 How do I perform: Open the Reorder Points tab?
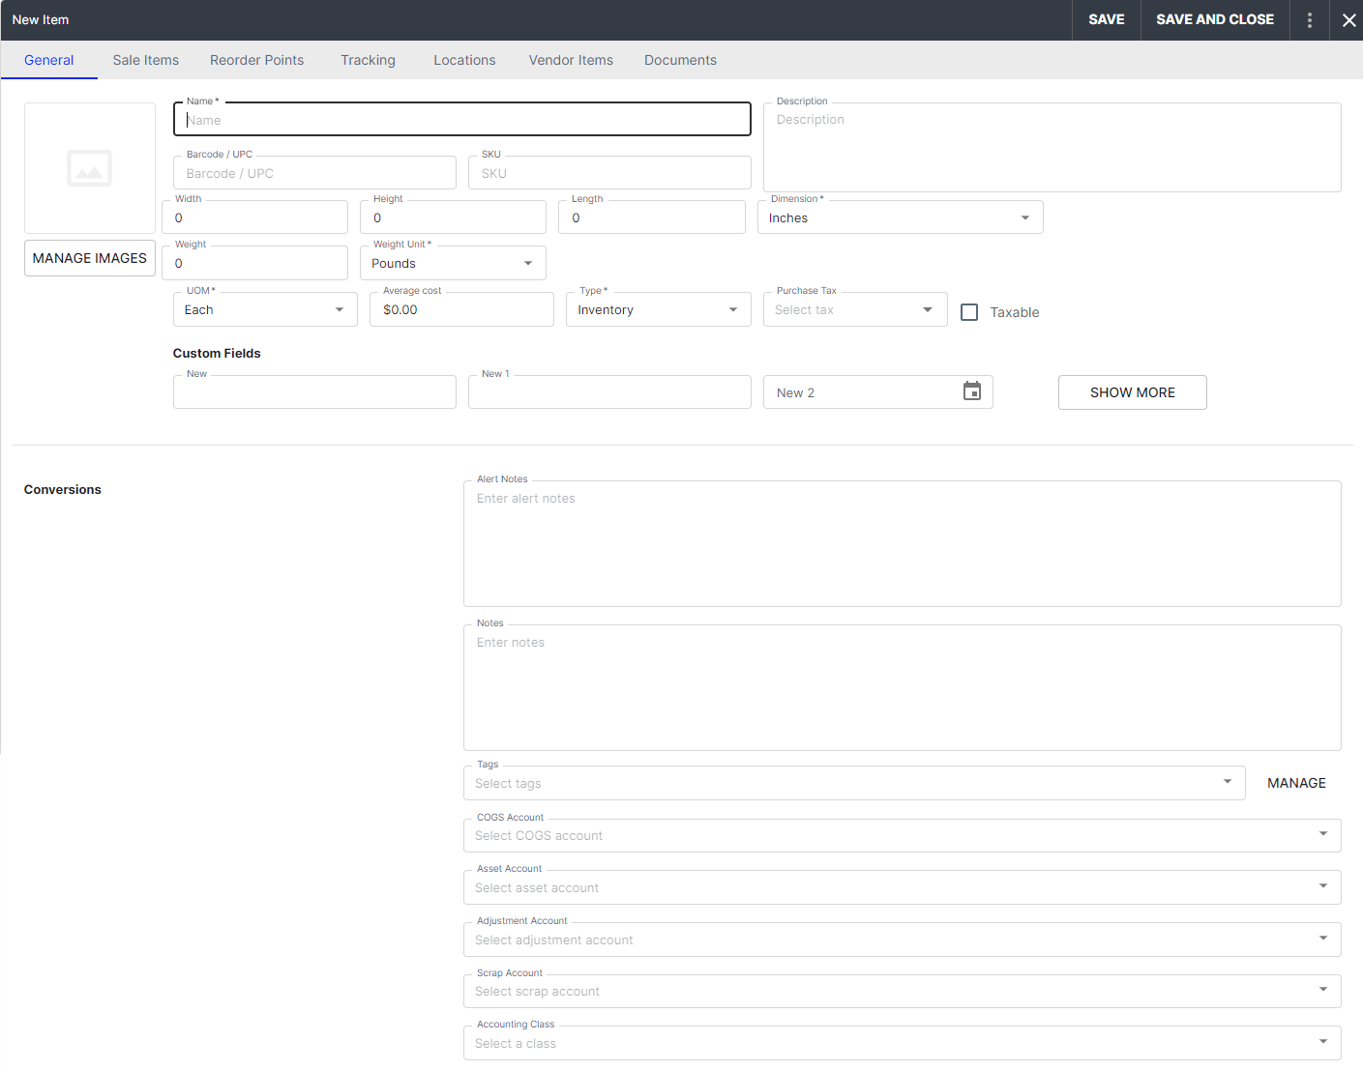(256, 60)
